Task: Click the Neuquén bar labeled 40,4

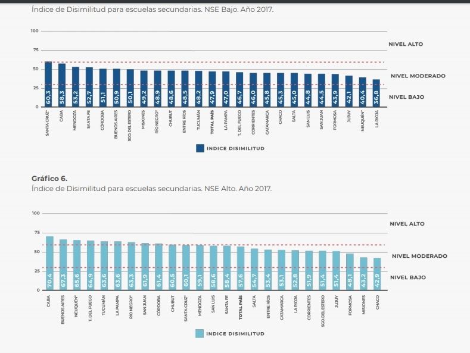Action: (362, 92)
